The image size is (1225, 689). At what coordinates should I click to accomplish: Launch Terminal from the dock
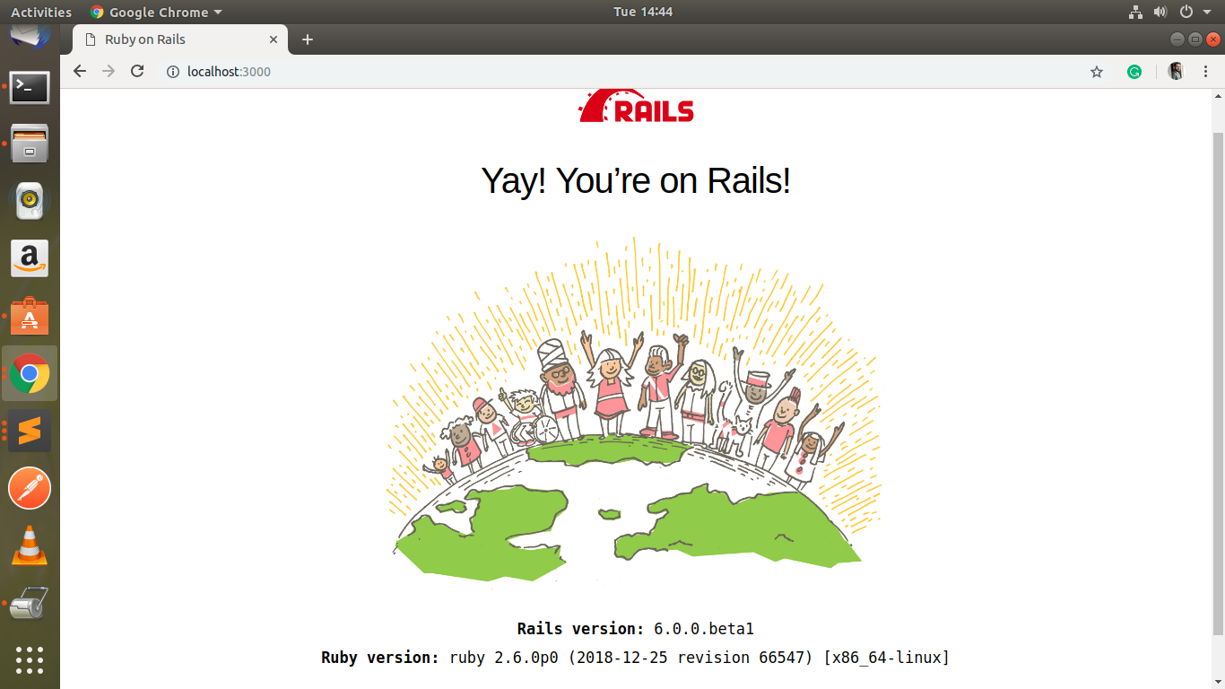30,87
